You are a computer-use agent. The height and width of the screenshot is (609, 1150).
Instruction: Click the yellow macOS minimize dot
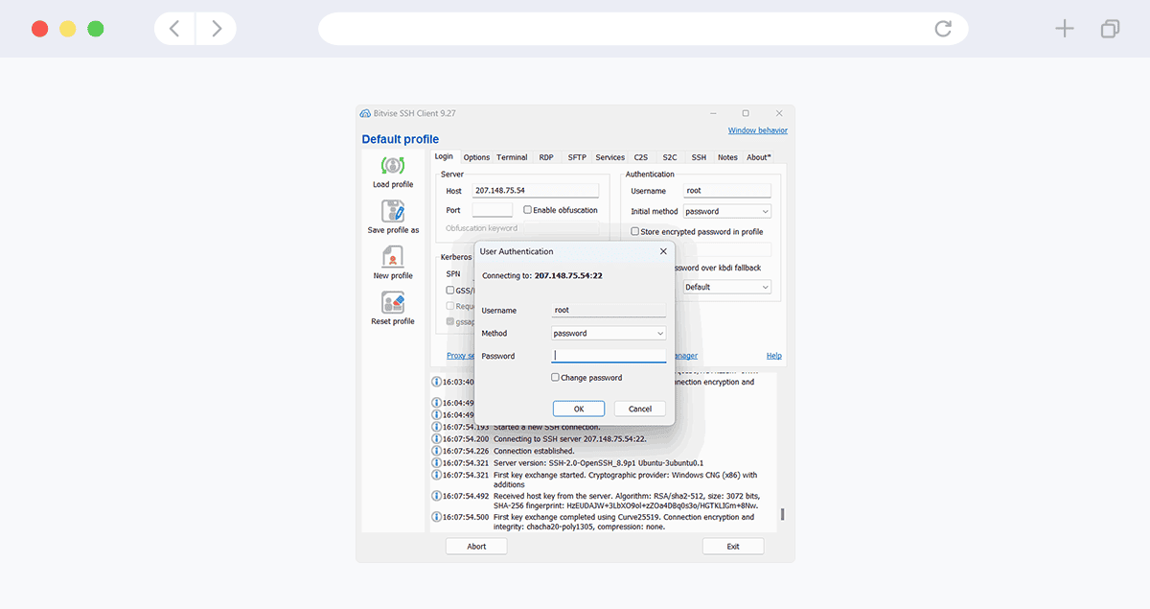(67, 29)
